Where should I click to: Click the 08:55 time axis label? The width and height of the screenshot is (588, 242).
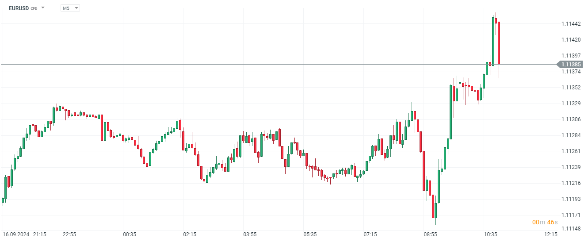pyautogui.click(x=430, y=234)
